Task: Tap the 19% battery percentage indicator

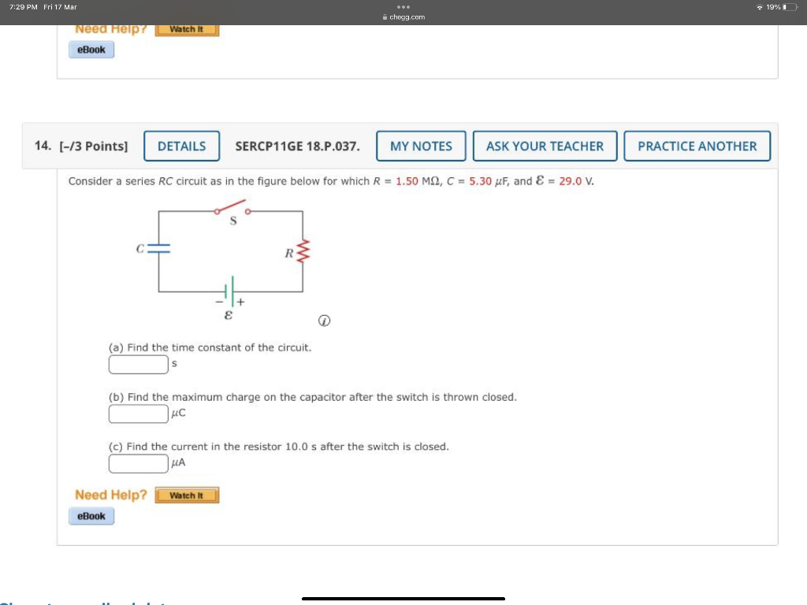Action: pos(775,6)
